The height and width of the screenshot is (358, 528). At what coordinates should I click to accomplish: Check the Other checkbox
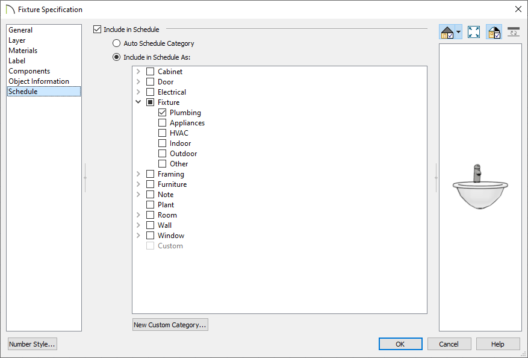point(163,163)
